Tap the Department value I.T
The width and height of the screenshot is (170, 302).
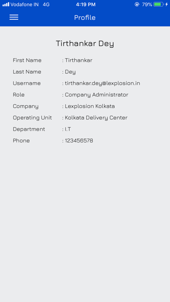pyautogui.click(x=68, y=129)
